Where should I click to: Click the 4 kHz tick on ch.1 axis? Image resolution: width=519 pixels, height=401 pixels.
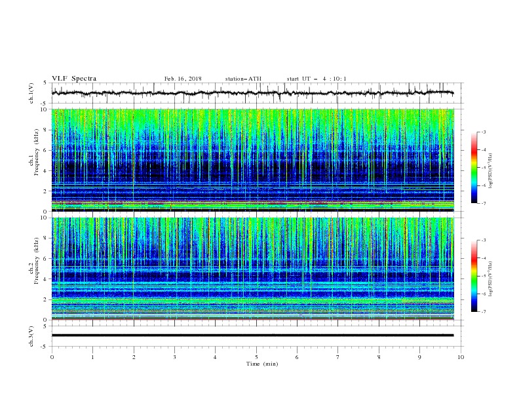click(46, 171)
